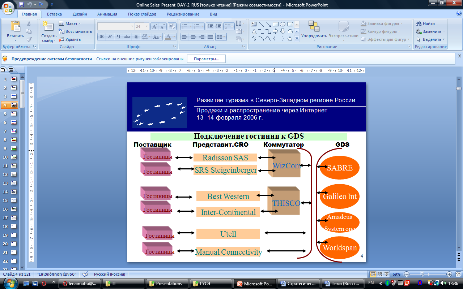Start slideshow view from status bar
463x289 pixels.
click(386, 274)
